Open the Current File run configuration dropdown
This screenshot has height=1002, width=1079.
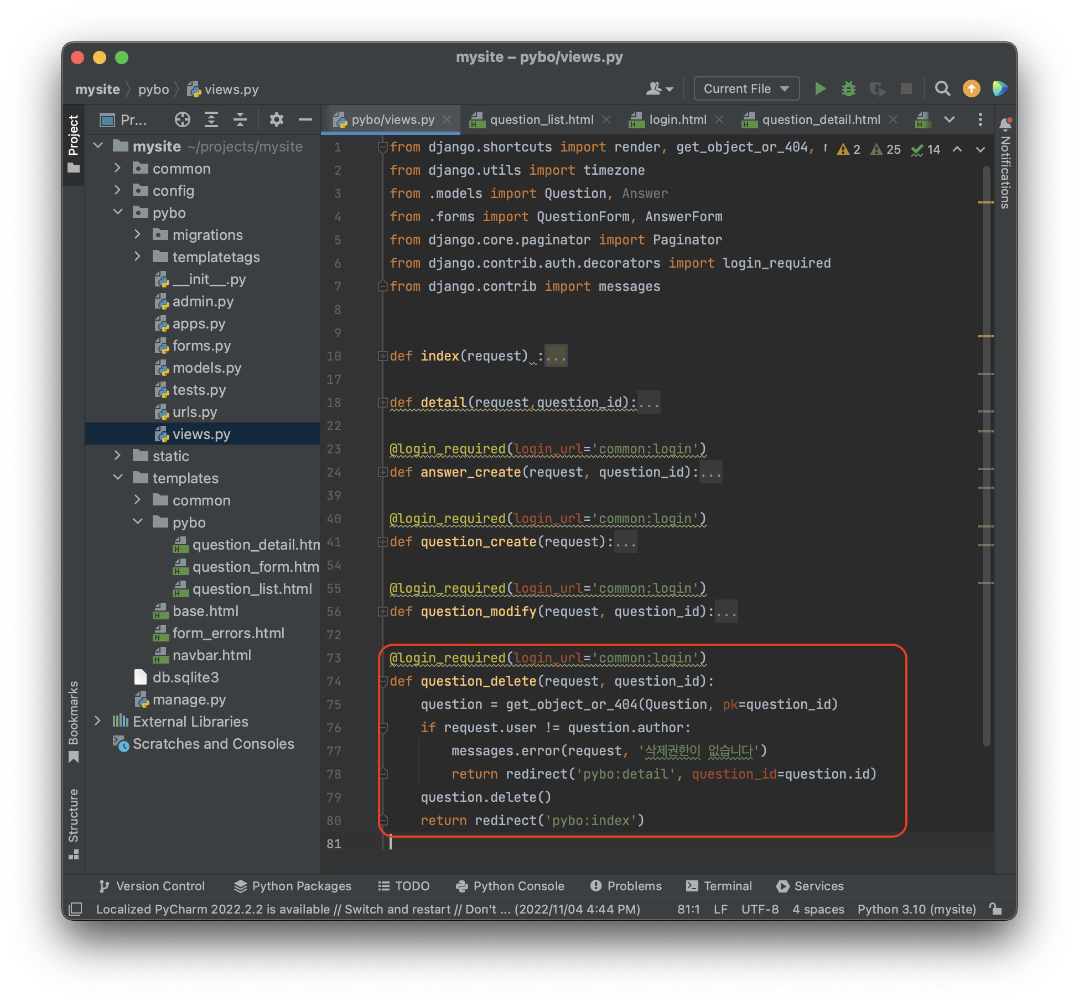(x=746, y=88)
